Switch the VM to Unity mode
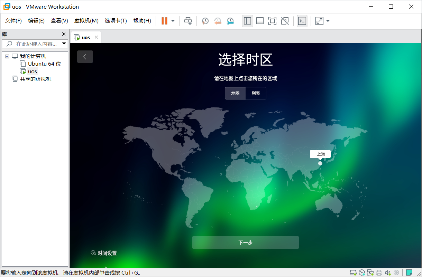Screen dimensions: 422x277 (285, 21)
